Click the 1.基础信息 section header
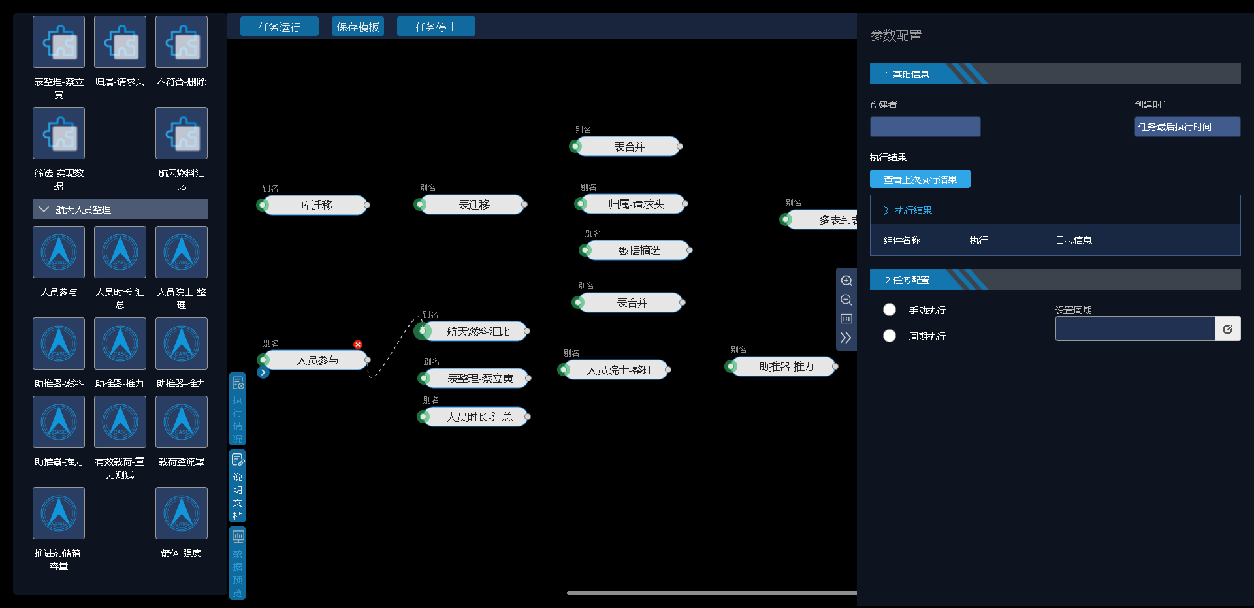This screenshot has width=1254, height=608. click(1055, 74)
